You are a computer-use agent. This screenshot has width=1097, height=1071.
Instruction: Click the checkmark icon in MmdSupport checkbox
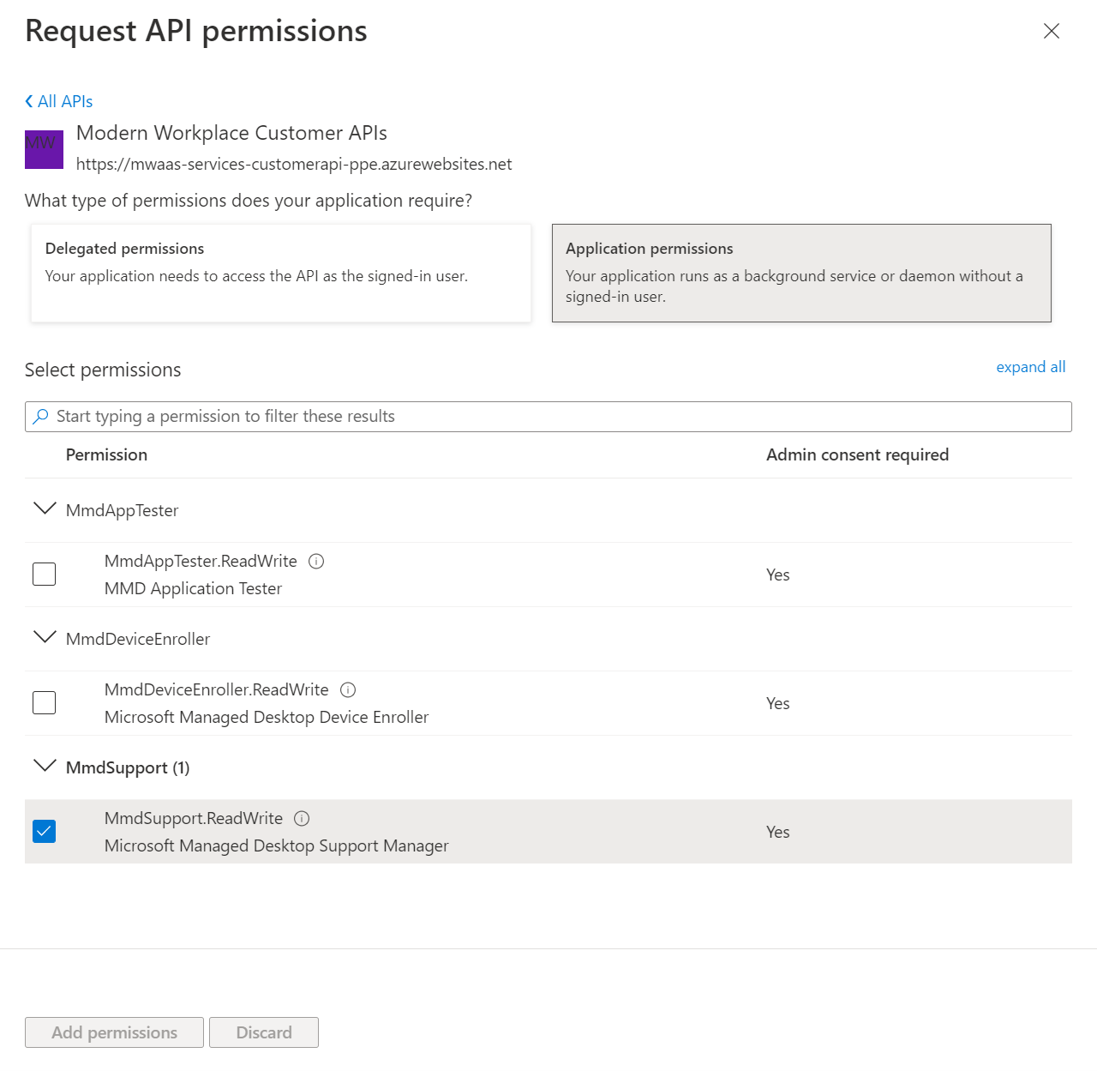tap(44, 831)
